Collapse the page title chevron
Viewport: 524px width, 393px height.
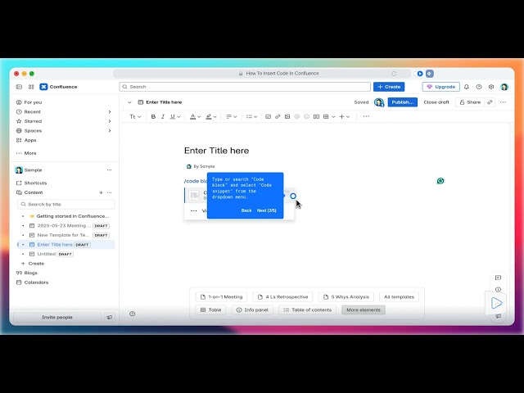(x=129, y=102)
